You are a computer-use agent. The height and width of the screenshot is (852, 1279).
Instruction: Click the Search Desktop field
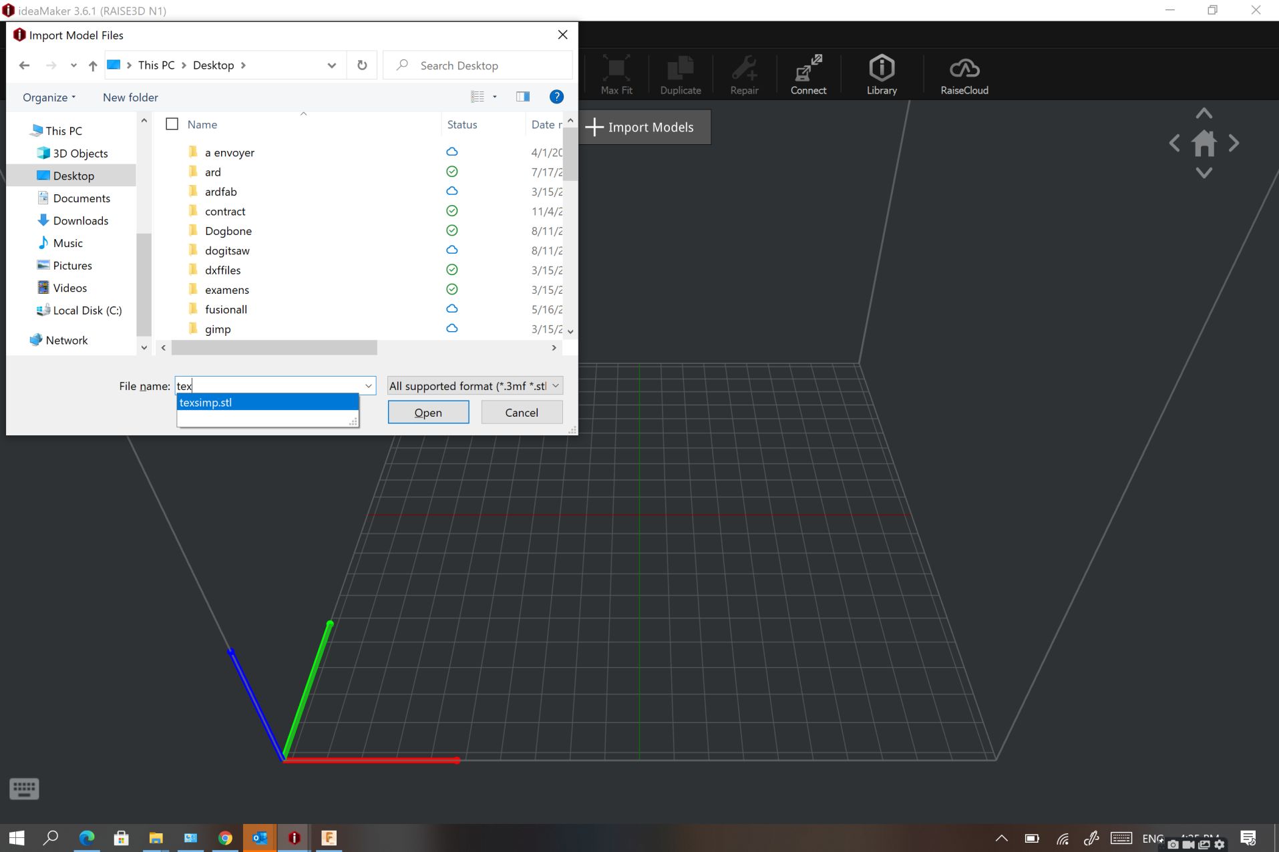(x=478, y=65)
